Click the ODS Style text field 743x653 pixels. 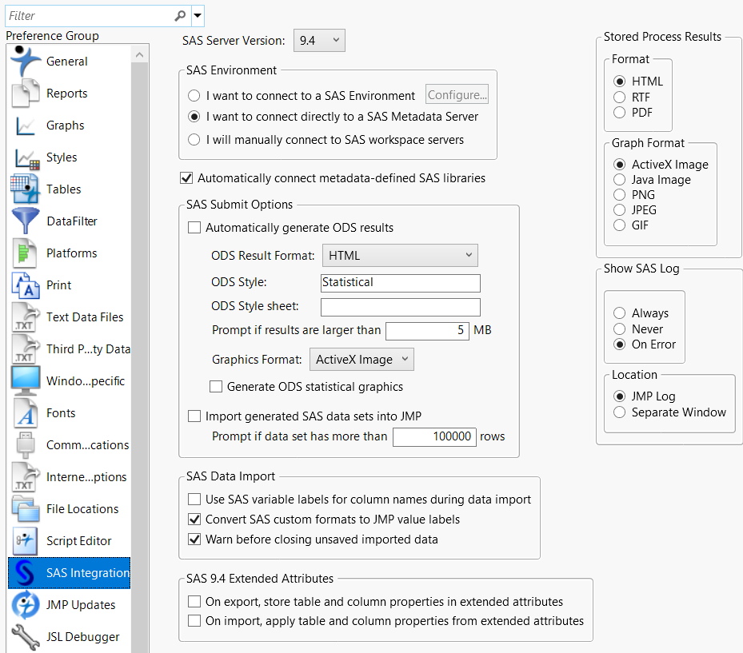click(400, 283)
